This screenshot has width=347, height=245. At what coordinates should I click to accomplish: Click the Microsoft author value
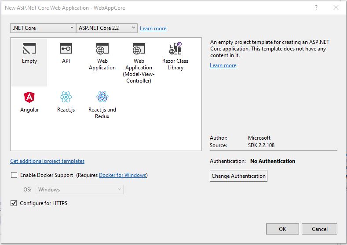click(259, 137)
